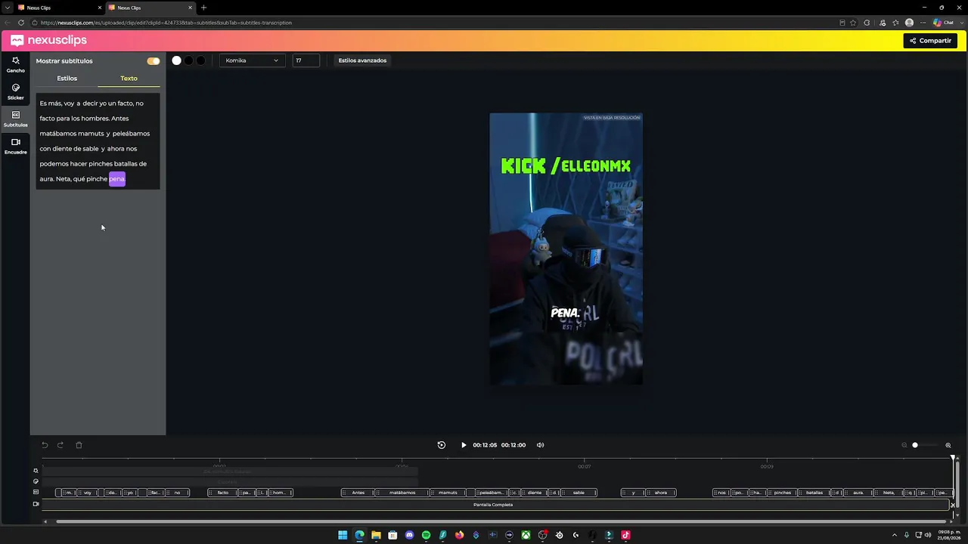Image resolution: width=968 pixels, height=544 pixels.
Task: Adjust the timeline zoom slider handle
Action: pyautogui.click(x=915, y=445)
